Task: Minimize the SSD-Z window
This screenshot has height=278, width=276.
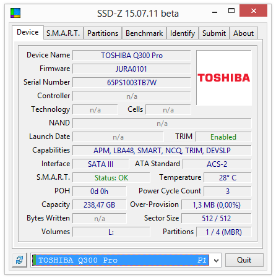Action: 215,12
